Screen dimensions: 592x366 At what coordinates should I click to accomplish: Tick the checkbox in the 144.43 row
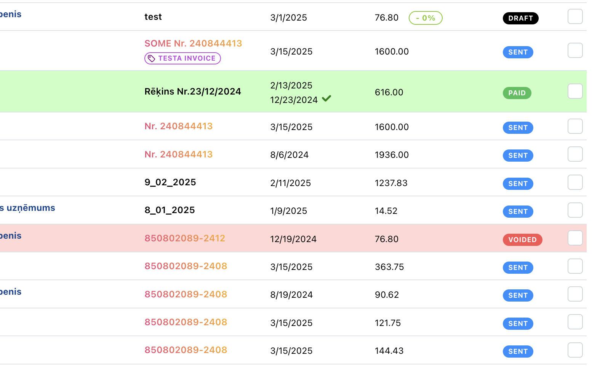click(x=575, y=350)
